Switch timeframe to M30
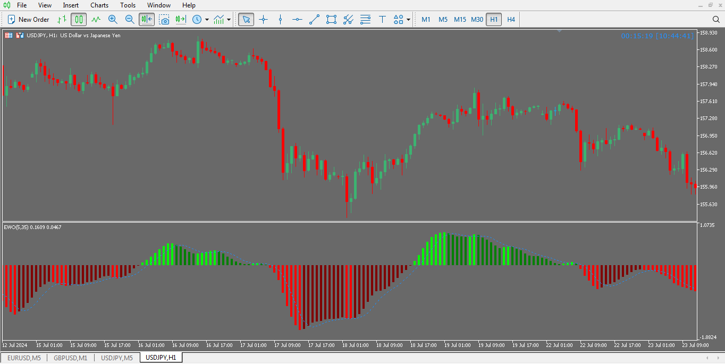Viewport: 725px width, 364px height. pyautogui.click(x=477, y=20)
